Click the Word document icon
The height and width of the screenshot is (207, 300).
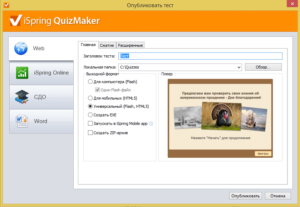(x=22, y=121)
